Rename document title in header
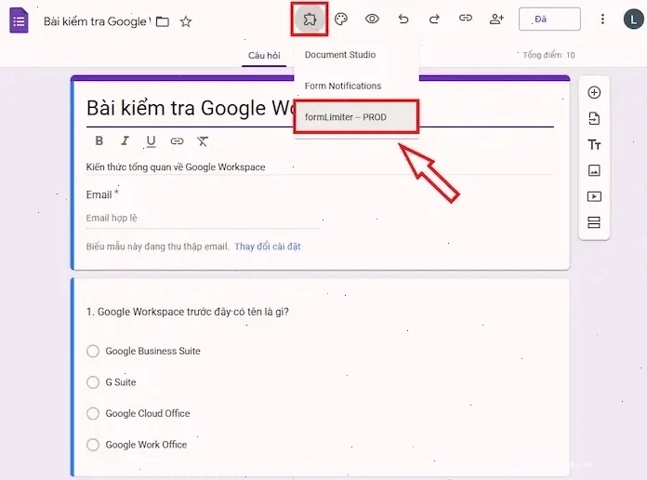The image size is (647, 480). [98, 21]
